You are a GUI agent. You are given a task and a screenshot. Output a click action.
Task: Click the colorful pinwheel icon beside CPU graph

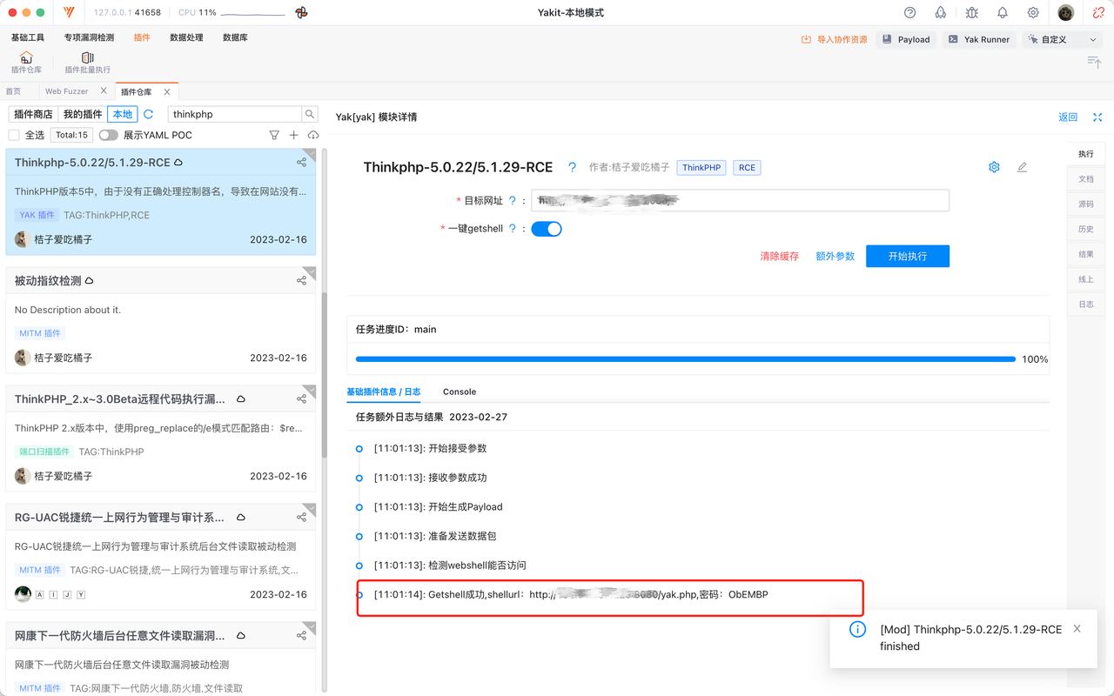click(301, 13)
